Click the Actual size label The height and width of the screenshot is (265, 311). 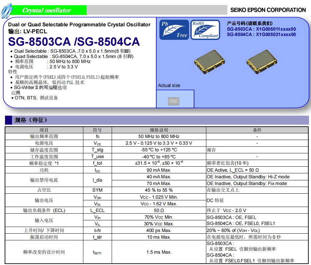169,85
